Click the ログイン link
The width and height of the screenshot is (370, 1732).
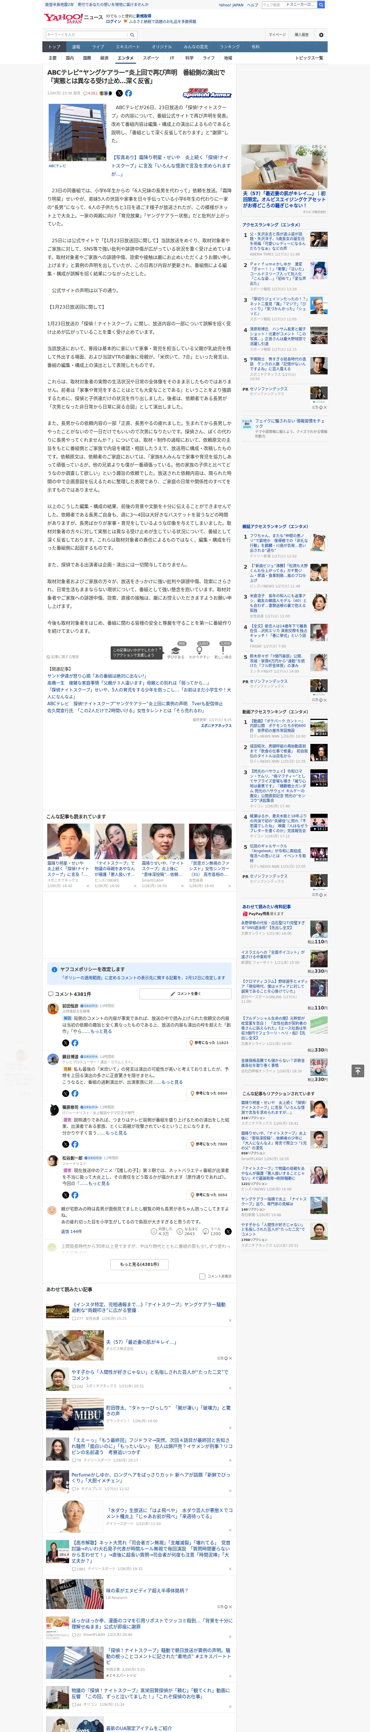114,22
